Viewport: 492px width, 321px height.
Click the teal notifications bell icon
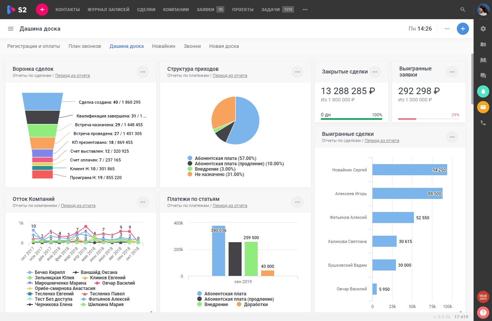[483, 91]
